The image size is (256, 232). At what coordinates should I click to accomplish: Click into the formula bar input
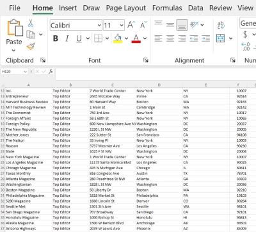pos(156,74)
